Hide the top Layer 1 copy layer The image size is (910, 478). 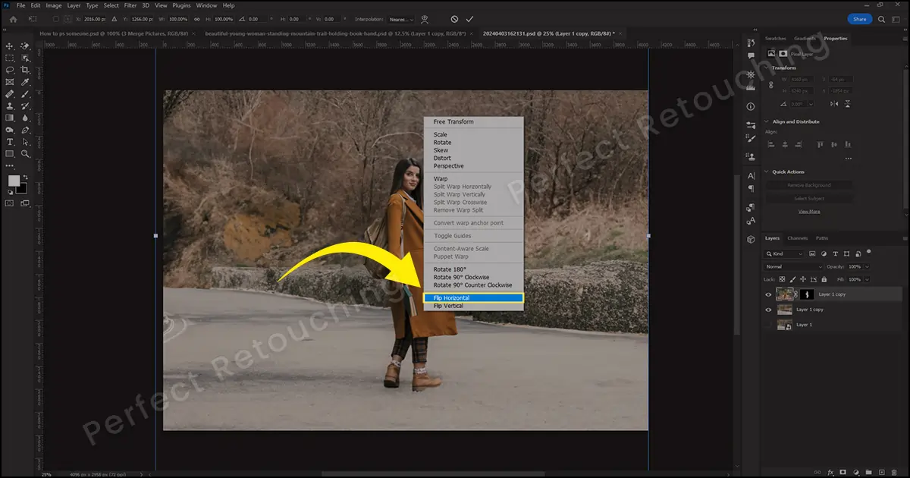tap(768, 294)
